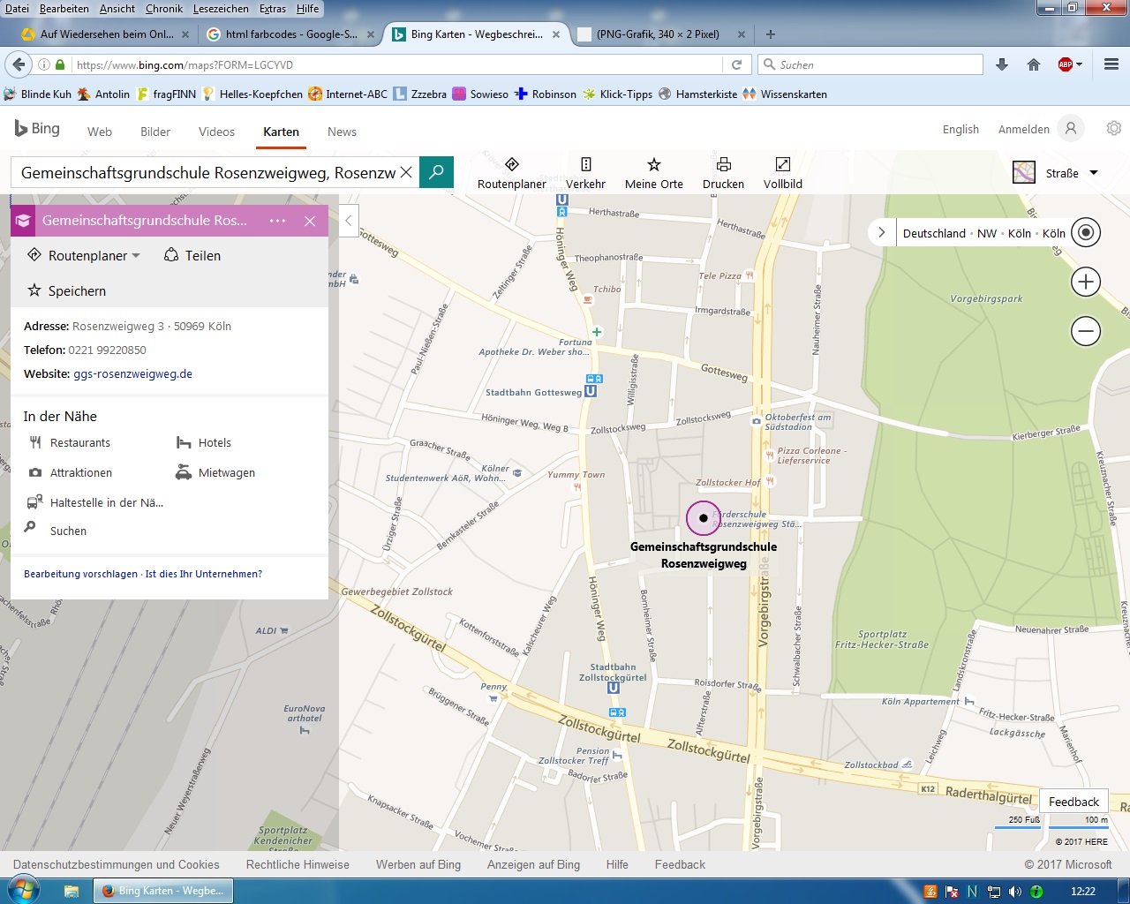Click the locate me target button

coord(1086,233)
